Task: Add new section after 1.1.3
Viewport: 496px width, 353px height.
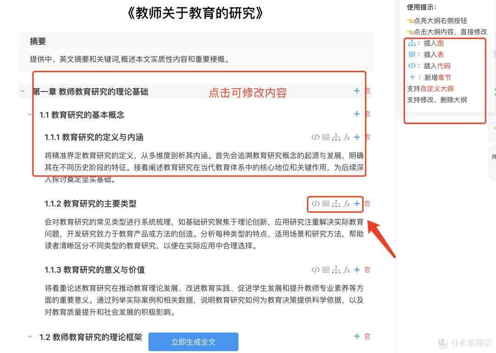Action: point(357,270)
